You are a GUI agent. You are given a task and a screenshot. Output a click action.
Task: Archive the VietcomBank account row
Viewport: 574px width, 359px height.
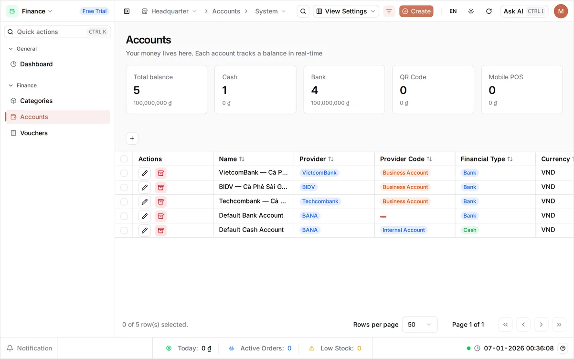(x=161, y=173)
